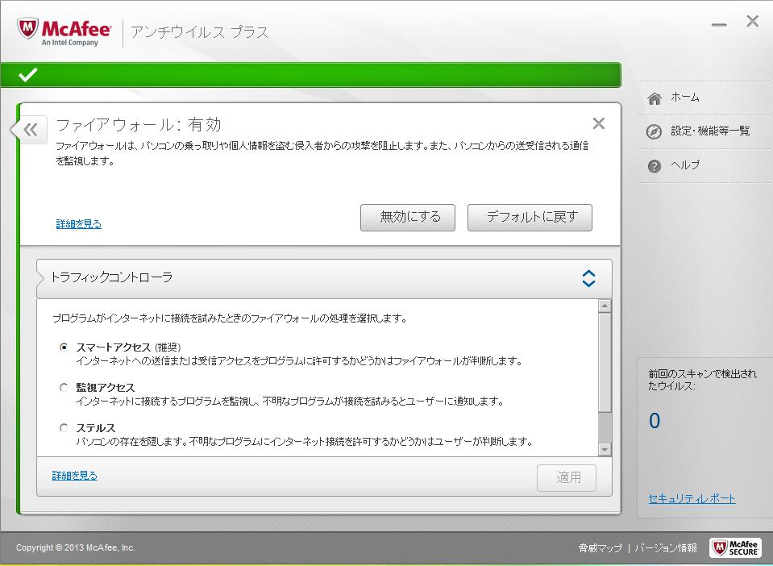Open the セキュリティレポート link
Viewport: 773px width, 566px height.
[x=692, y=498]
